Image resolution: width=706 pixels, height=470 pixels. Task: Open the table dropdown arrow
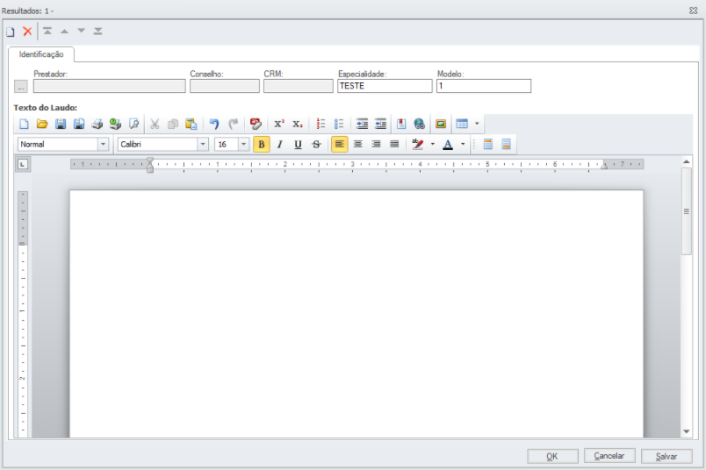(477, 124)
